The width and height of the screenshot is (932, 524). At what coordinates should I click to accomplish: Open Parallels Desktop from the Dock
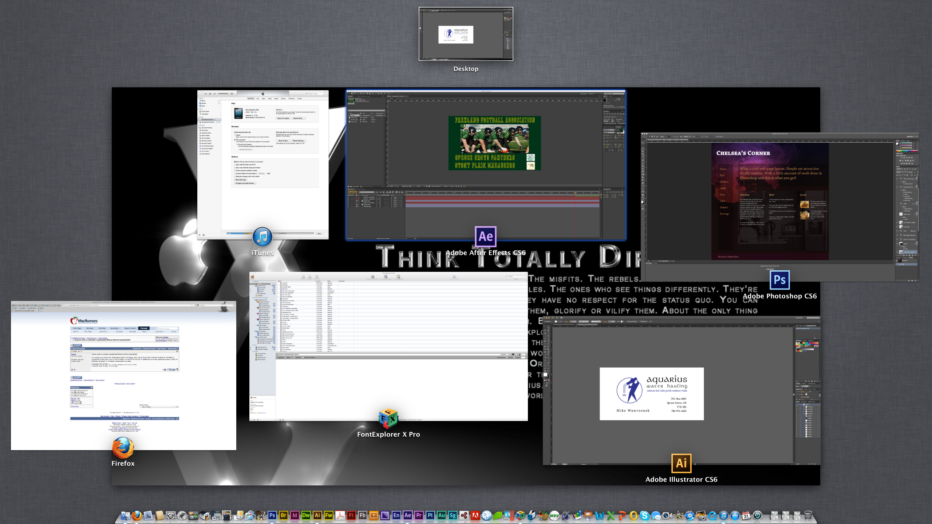click(509, 515)
